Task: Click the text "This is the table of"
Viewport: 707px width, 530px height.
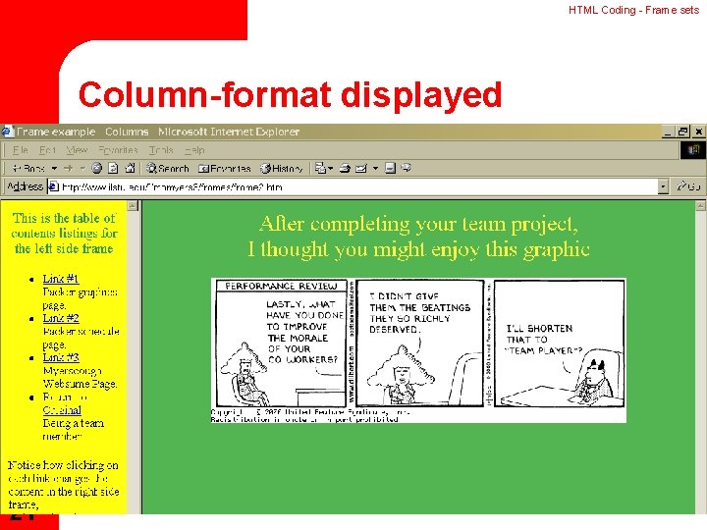Action: coord(64,218)
